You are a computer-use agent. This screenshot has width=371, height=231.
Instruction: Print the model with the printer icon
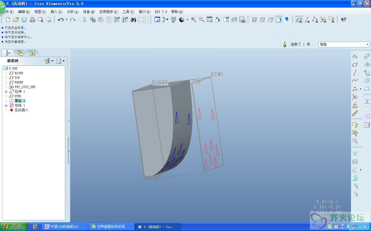[32, 20]
